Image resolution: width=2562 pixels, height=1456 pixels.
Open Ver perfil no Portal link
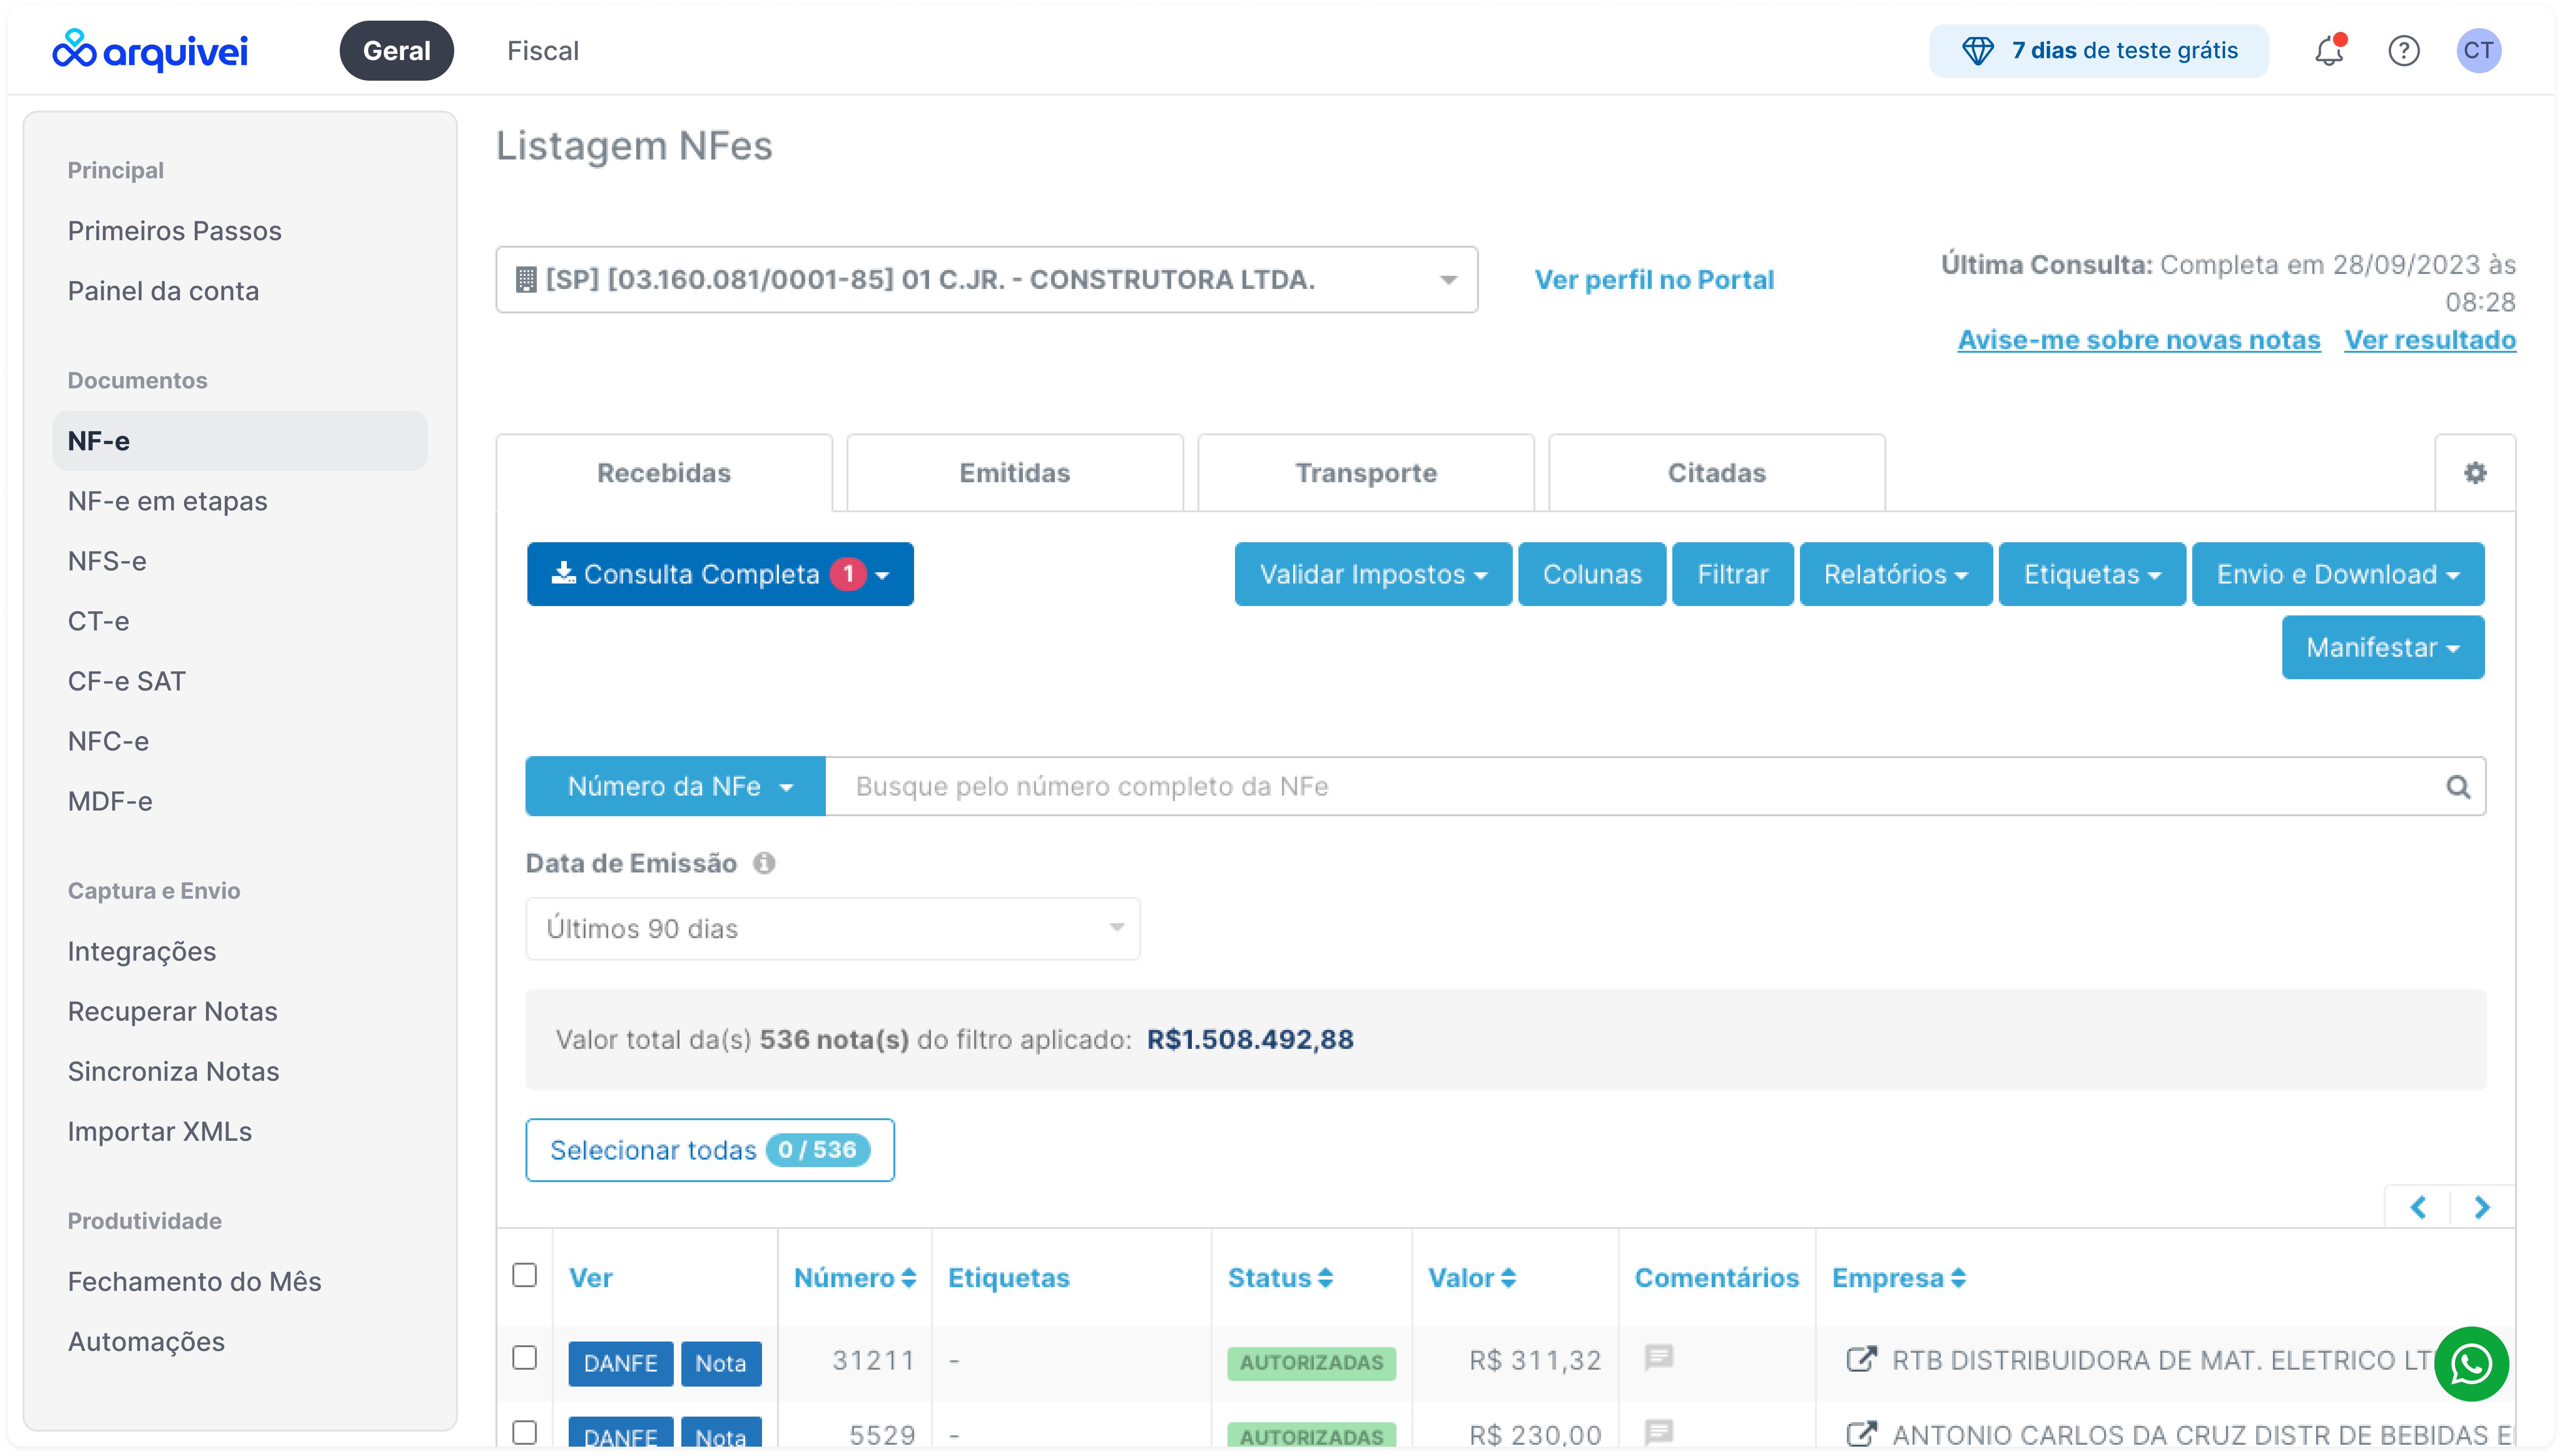coord(1654,279)
